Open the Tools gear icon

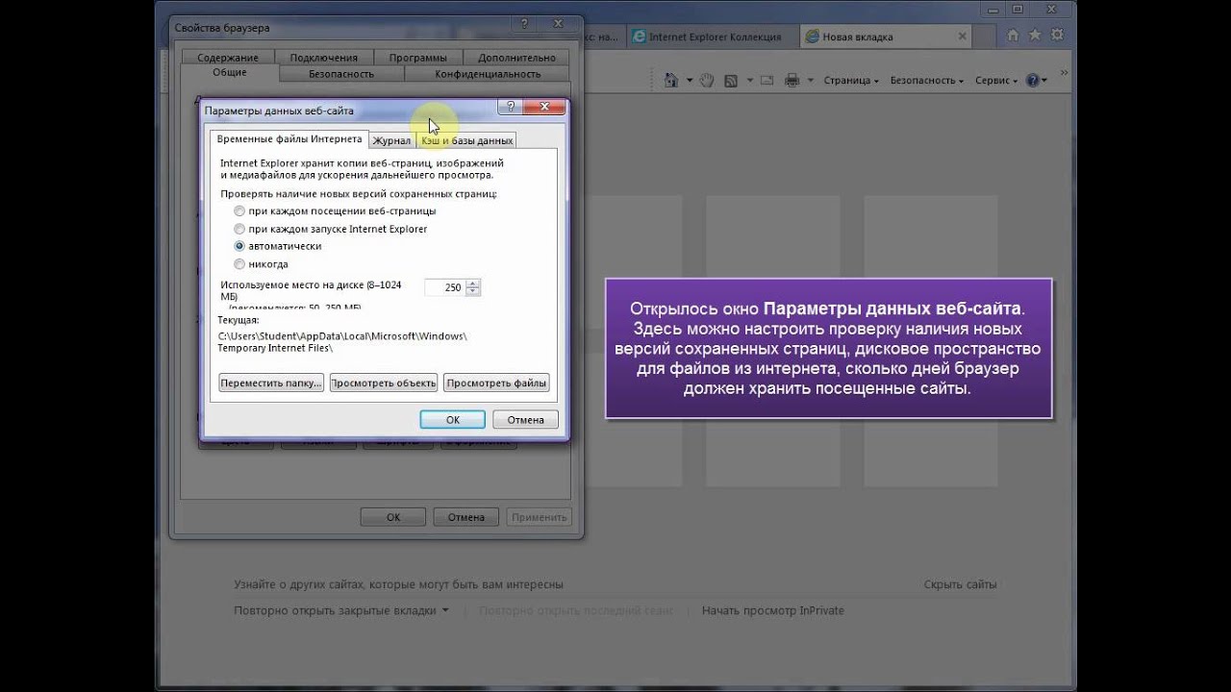click(1056, 36)
